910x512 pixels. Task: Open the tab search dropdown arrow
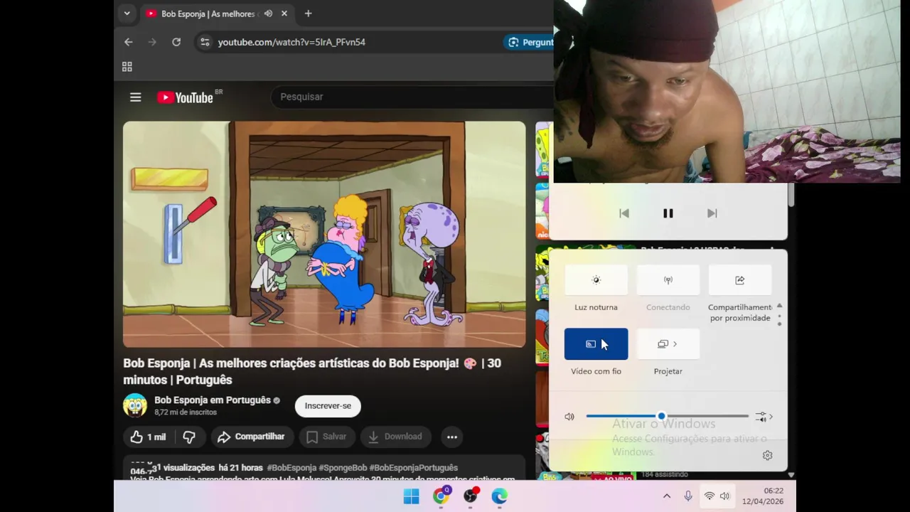coord(127,14)
